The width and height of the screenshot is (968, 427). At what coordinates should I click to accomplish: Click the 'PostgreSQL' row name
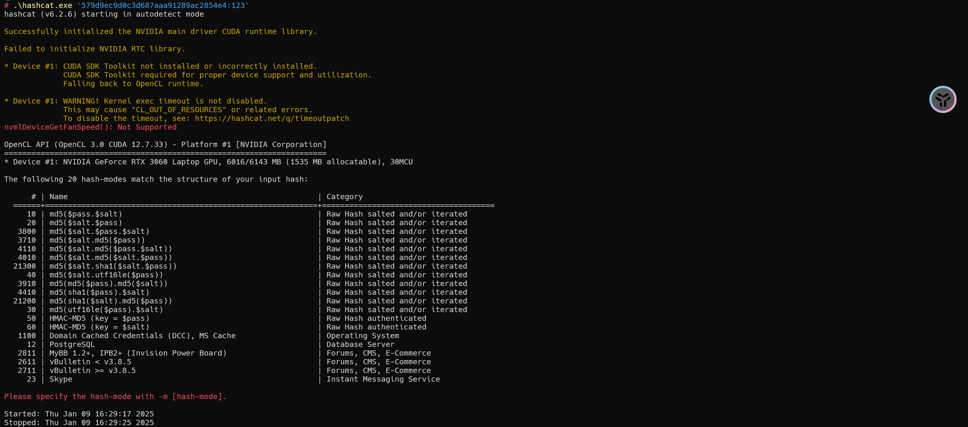72,345
